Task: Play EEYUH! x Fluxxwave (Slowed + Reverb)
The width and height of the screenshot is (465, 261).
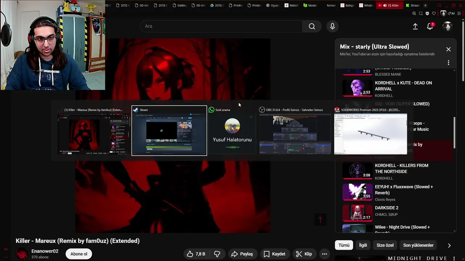Action: point(404,190)
